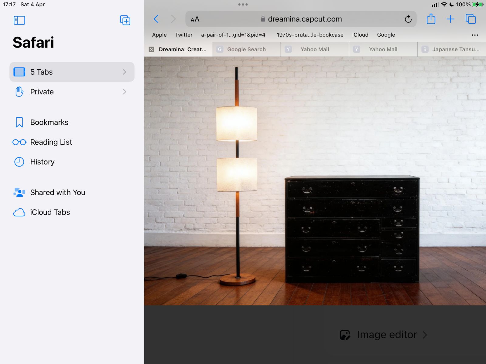
Task: Open History in the sidebar
Action: point(72,162)
